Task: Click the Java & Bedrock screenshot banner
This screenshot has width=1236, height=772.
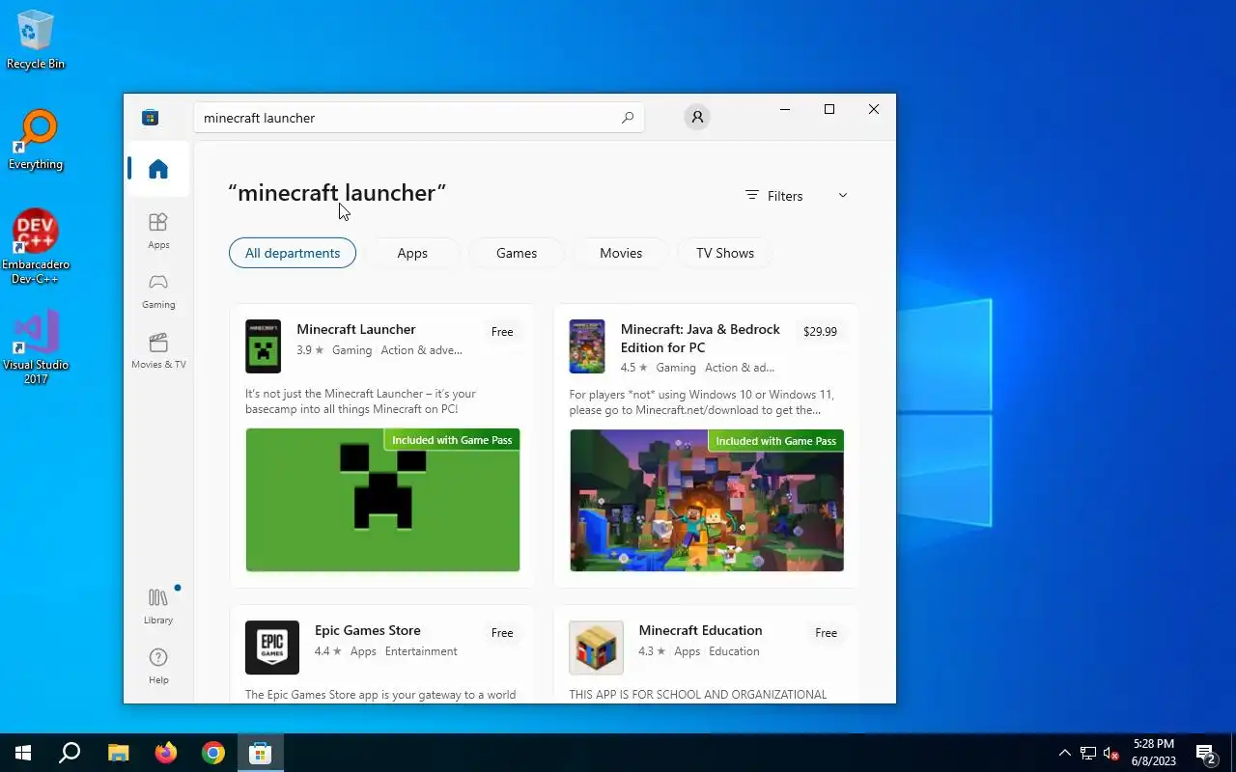Action: [x=707, y=500]
